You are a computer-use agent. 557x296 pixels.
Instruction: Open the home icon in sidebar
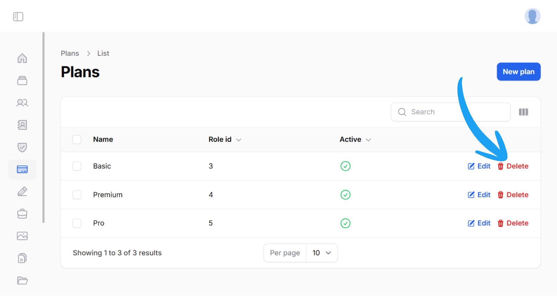tap(22, 58)
